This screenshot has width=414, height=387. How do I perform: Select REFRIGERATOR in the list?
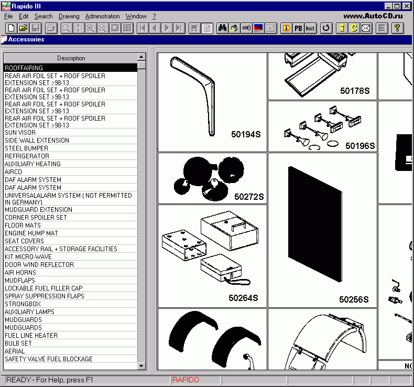click(71, 156)
